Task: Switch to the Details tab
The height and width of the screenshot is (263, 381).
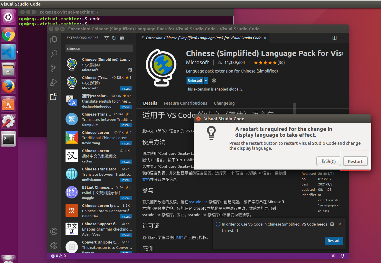Action: (x=150, y=103)
